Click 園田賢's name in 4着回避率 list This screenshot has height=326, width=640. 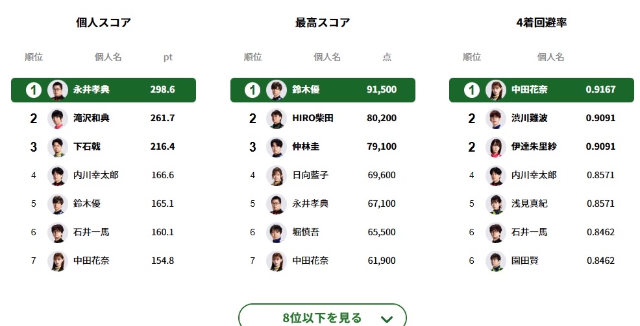[524, 261]
